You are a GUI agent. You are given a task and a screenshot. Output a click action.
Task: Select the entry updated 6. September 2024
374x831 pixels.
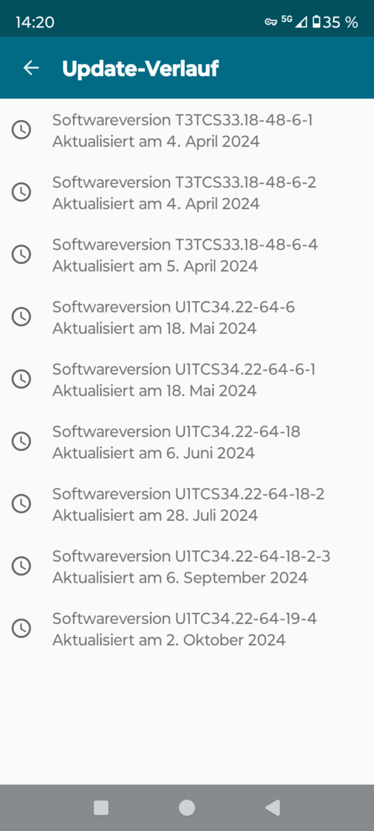pos(187,566)
